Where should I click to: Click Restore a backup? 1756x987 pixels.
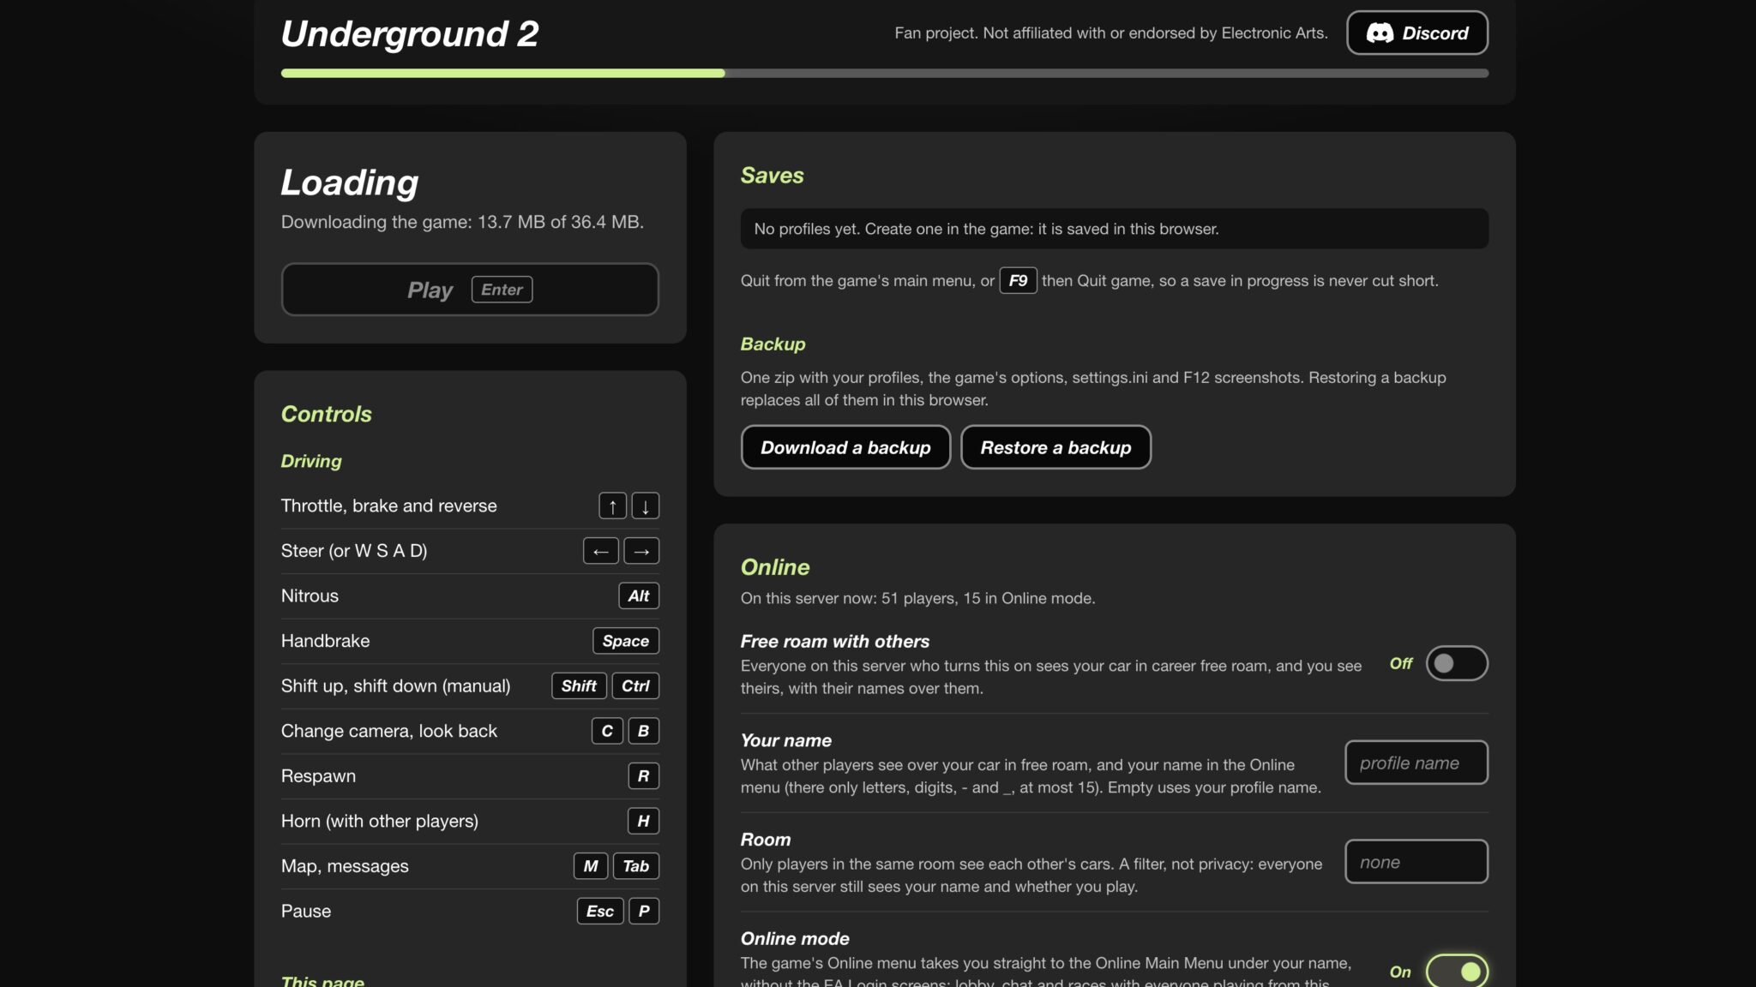[1055, 447]
